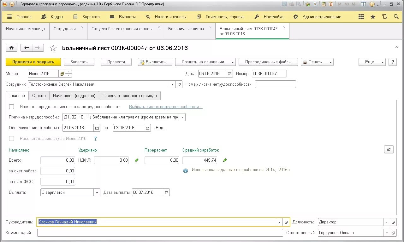Open calendar for the Дата field

(x=229, y=74)
